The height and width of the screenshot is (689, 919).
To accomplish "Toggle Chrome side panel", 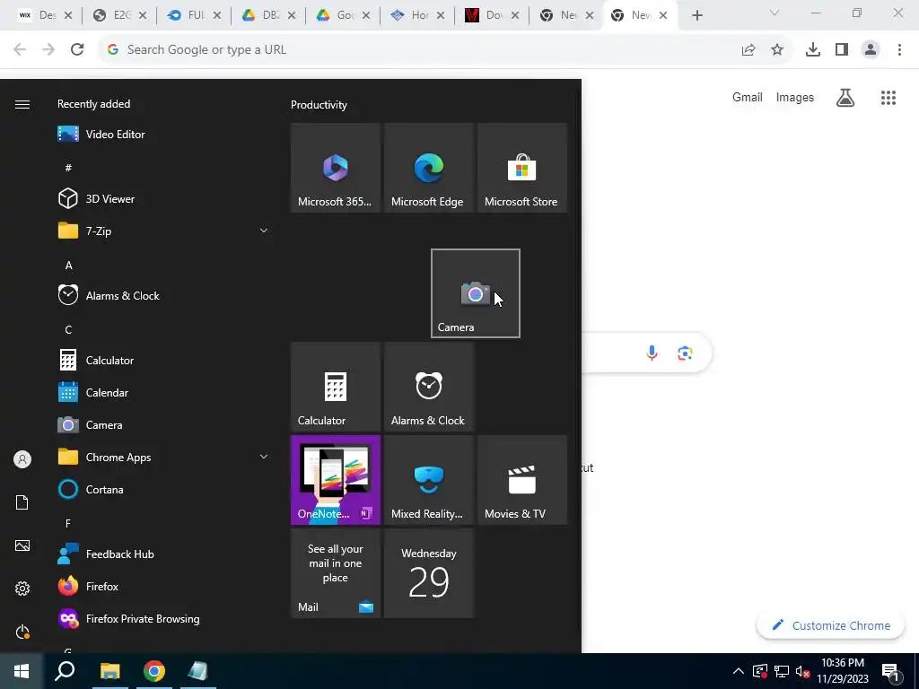I will tap(842, 50).
